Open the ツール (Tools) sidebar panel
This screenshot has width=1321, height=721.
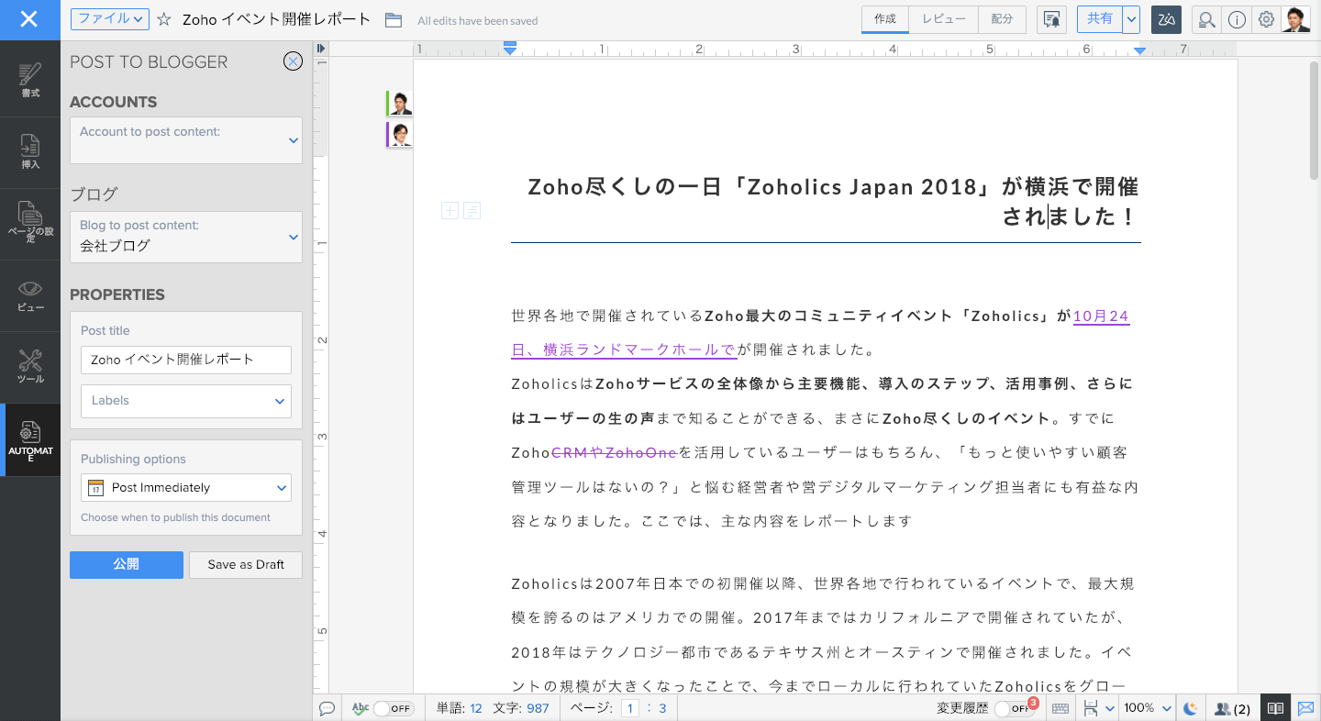point(30,367)
